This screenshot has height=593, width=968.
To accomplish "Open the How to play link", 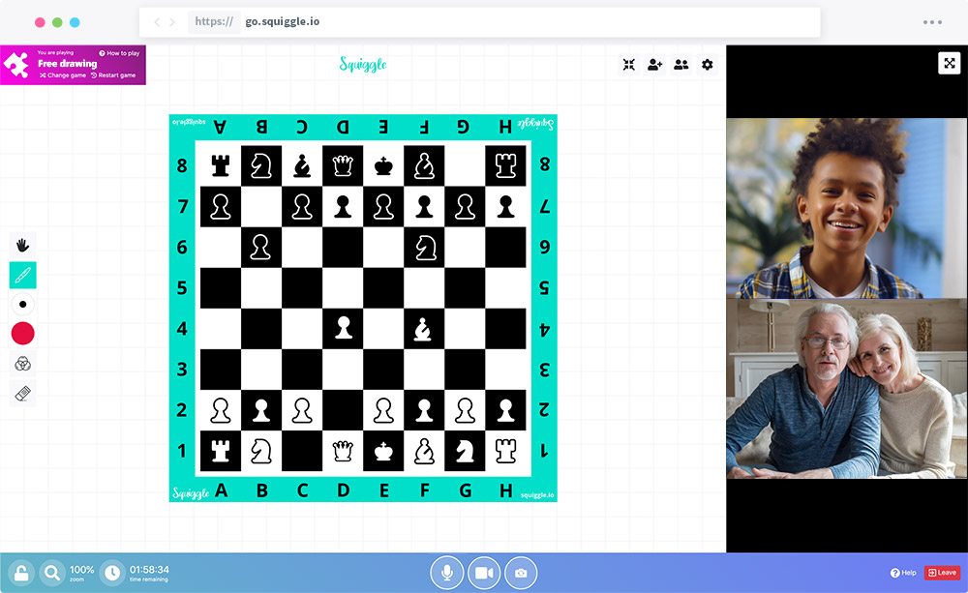I will pos(120,53).
